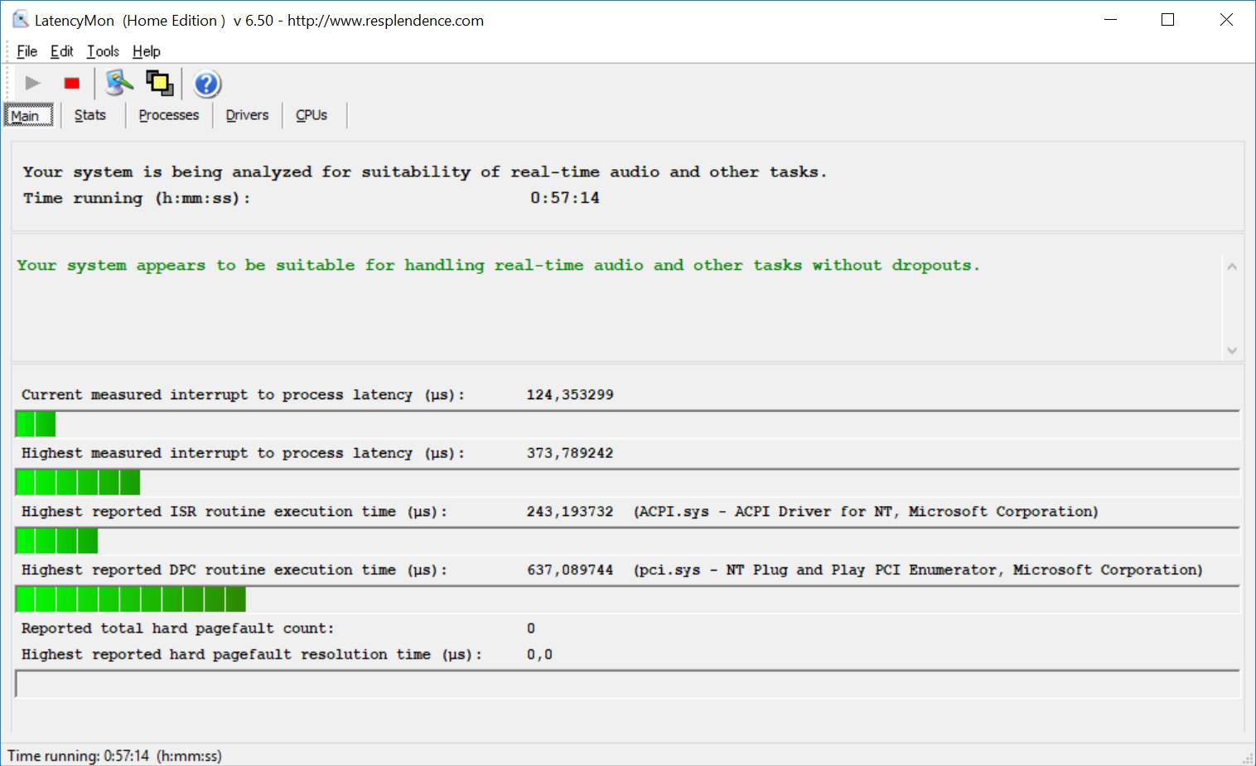Image resolution: width=1256 pixels, height=766 pixels.
Task: Open the Help menu
Action: (147, 51)
